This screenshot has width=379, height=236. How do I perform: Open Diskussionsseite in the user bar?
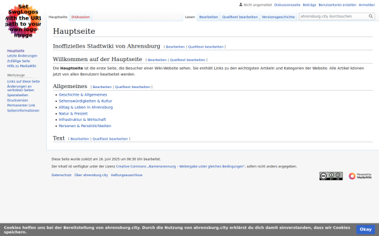(287, 5)
